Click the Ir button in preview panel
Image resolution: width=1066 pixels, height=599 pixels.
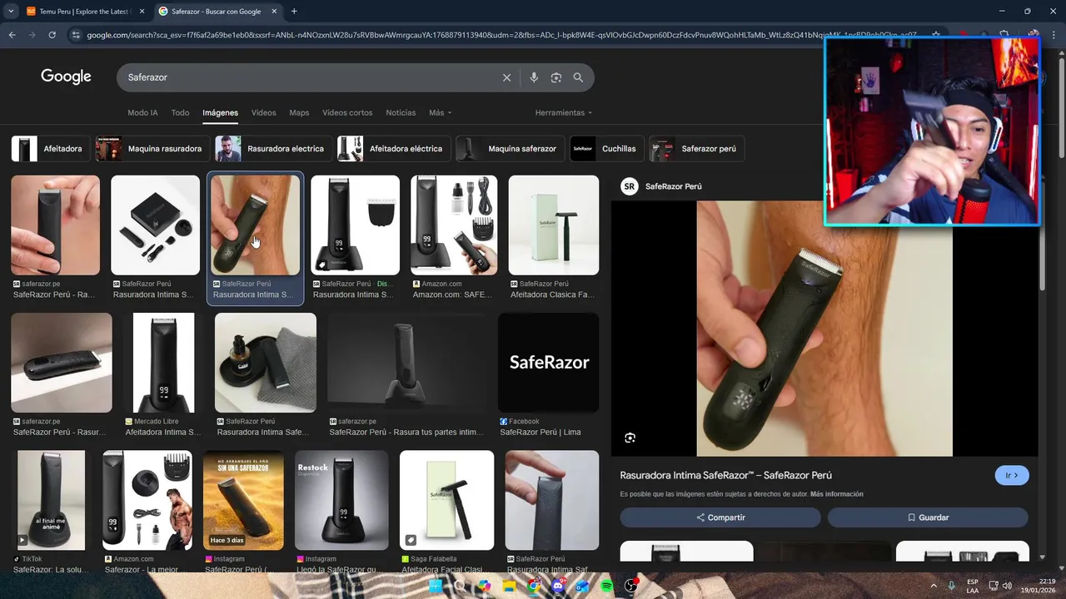coord(1012,475)
